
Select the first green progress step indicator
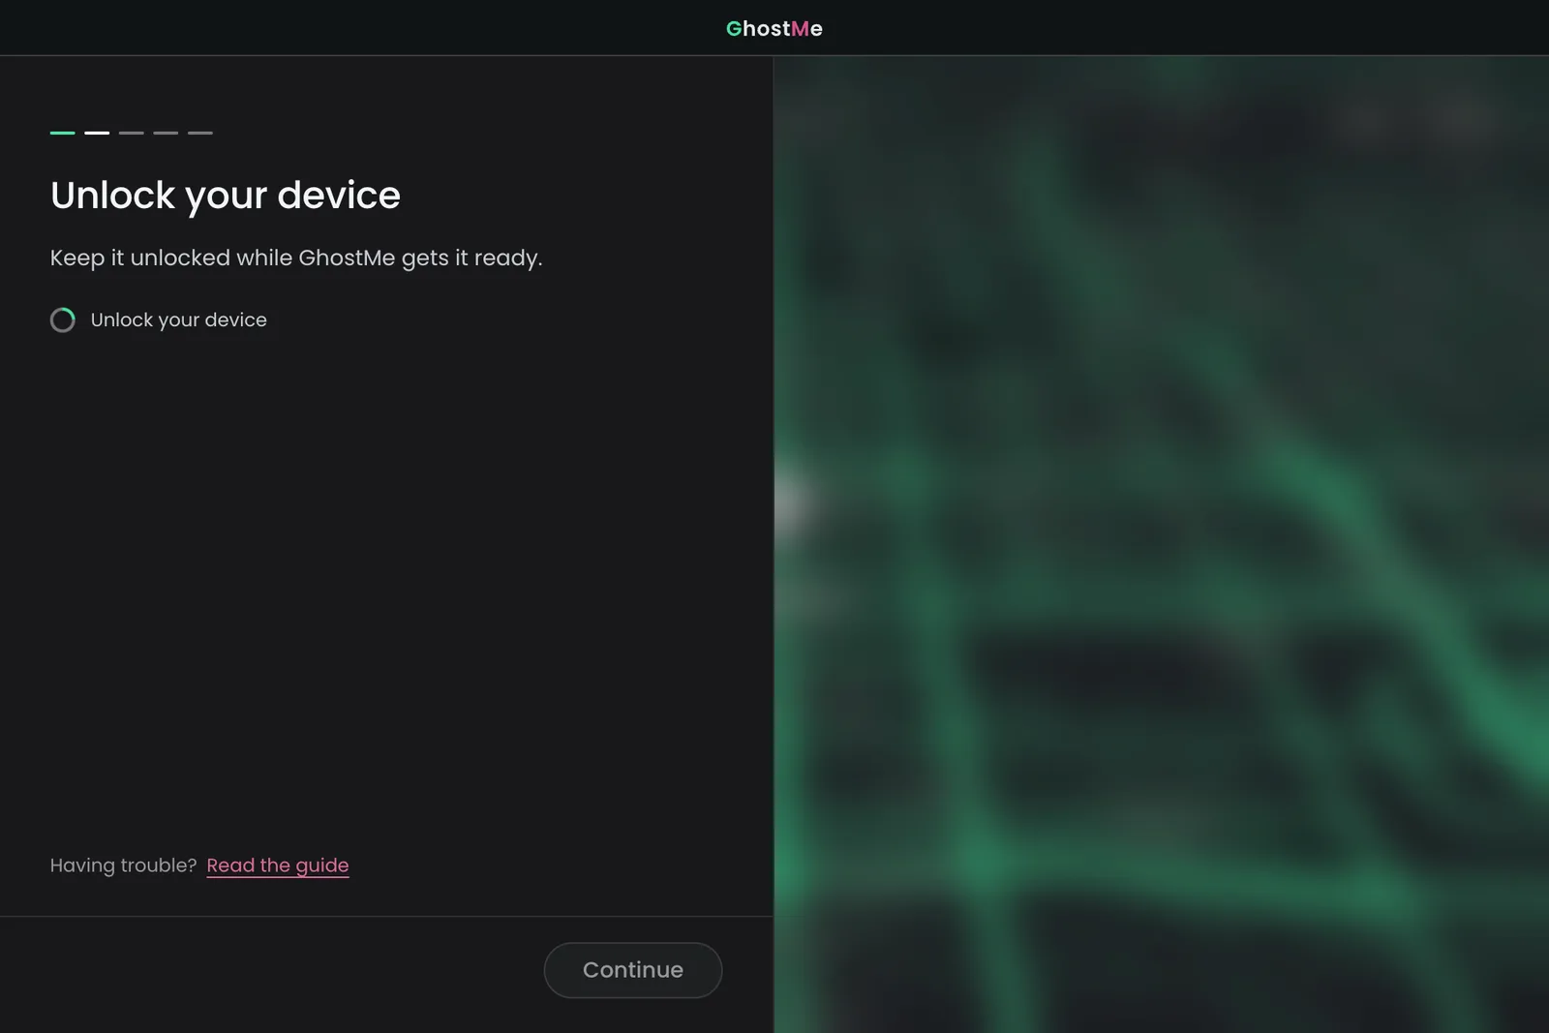pyautogui.click(x=63, y=133)
